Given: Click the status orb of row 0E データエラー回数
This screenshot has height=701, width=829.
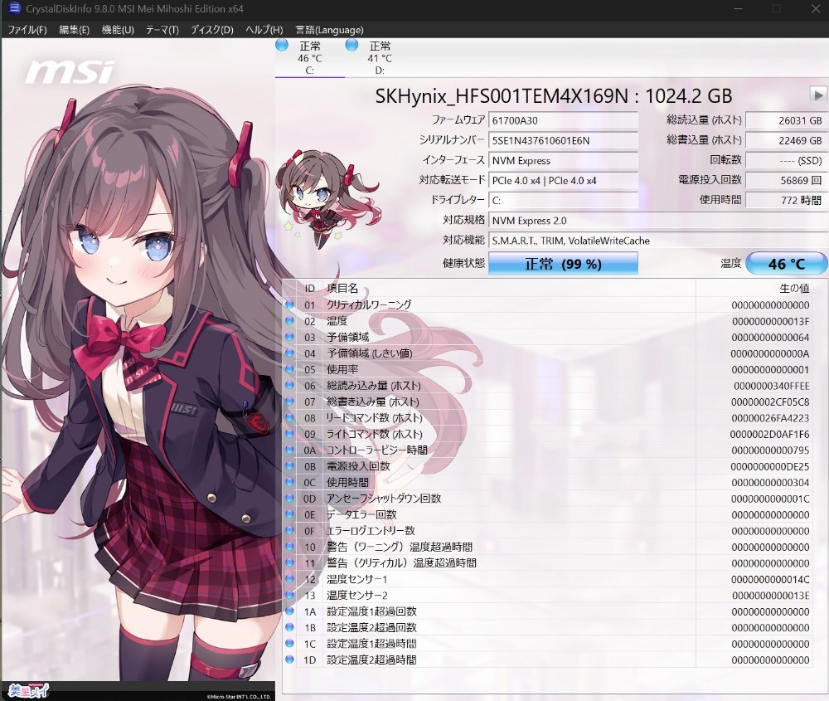Looking at the screenshot, I should [289, 514].
